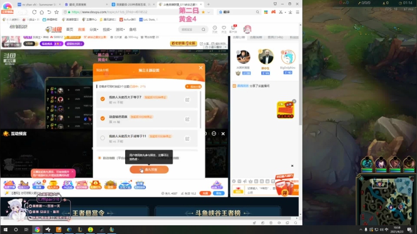Open the rules link in the dialog header
Viewport: 417px width, 234px height.
[102, 70]
